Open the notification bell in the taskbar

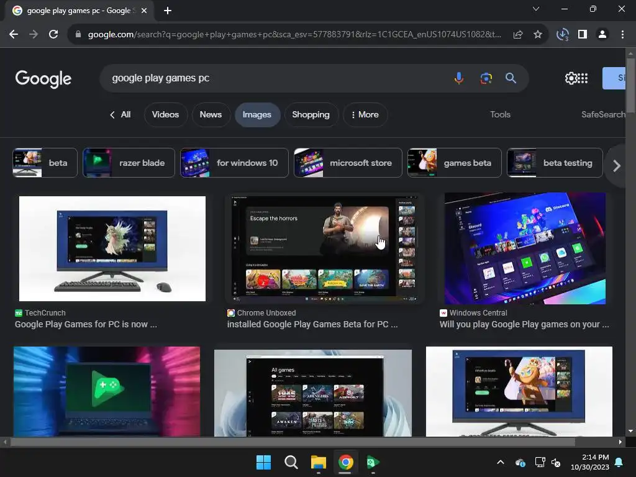[619, 462]
